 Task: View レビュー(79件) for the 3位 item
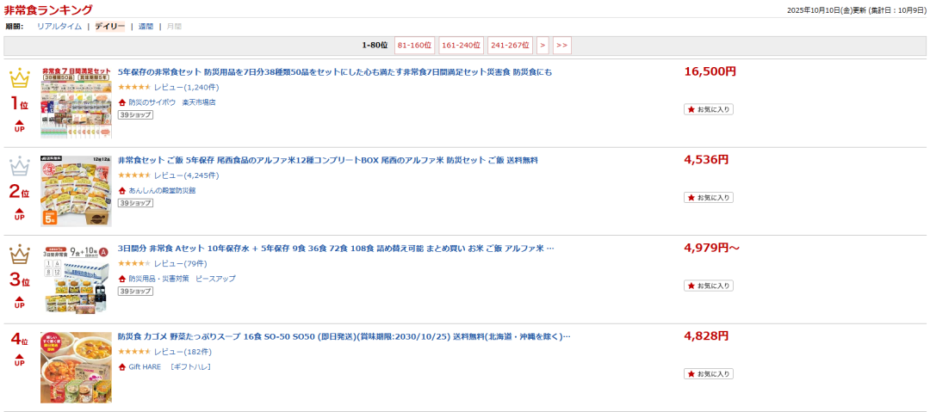[180, 264]
